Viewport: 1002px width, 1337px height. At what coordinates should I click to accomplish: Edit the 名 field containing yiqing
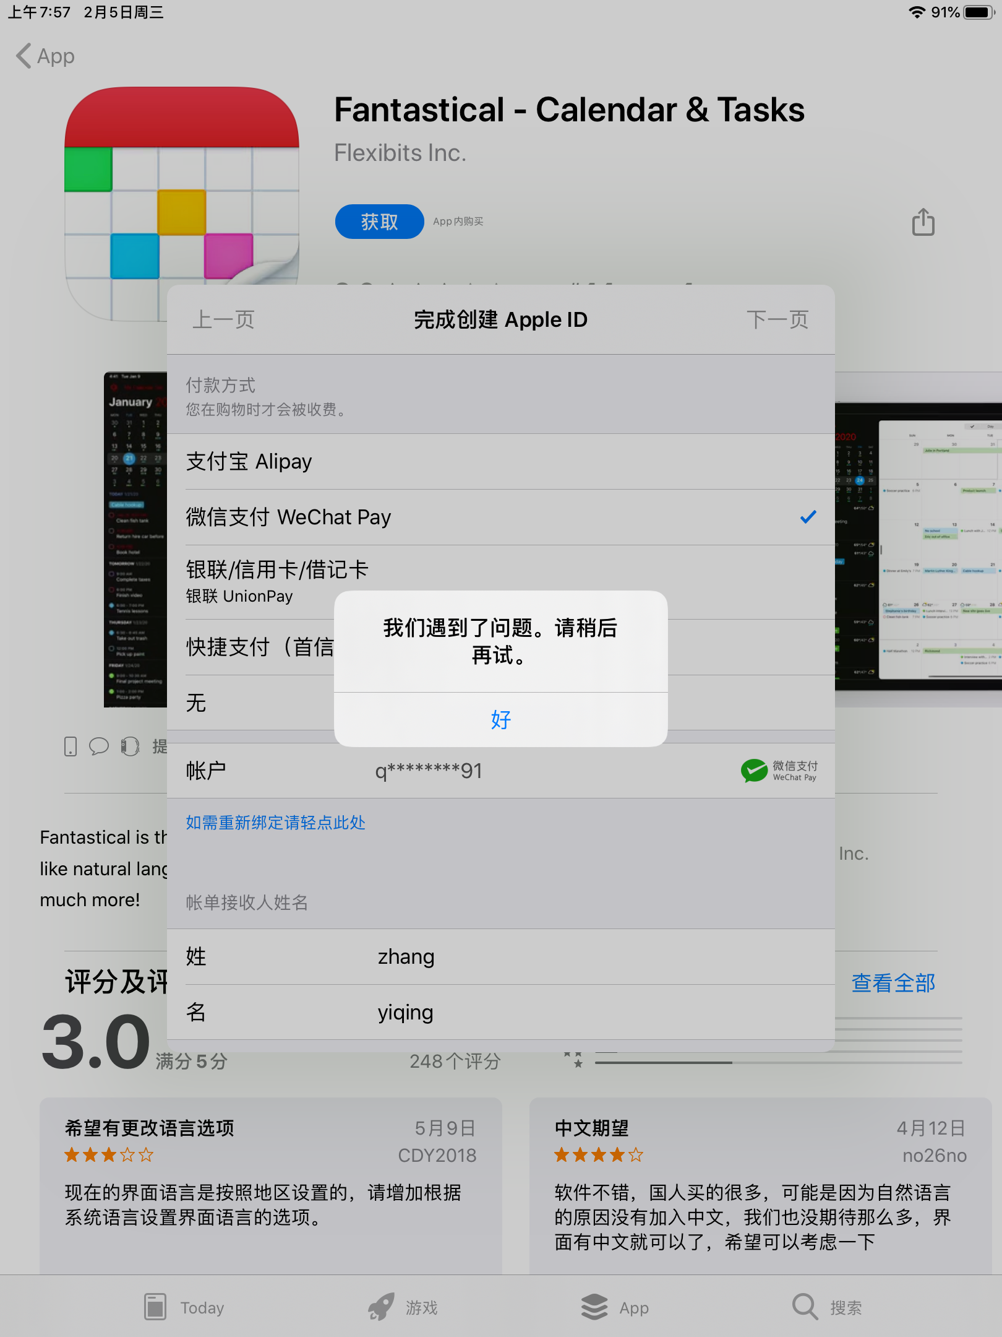[x=501, y=1013]
